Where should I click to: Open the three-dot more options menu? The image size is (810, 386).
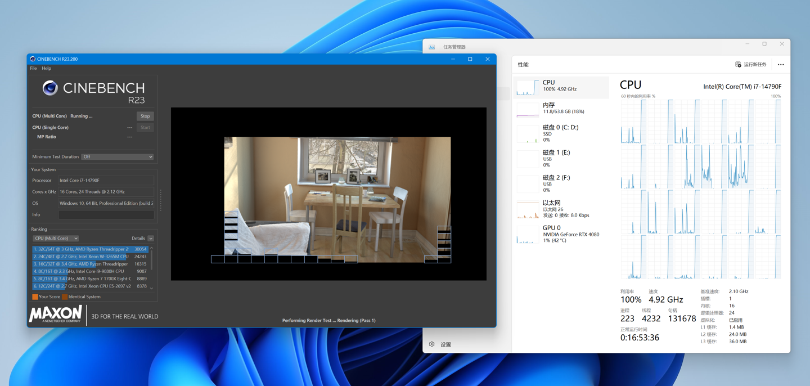tap(781, 65)
